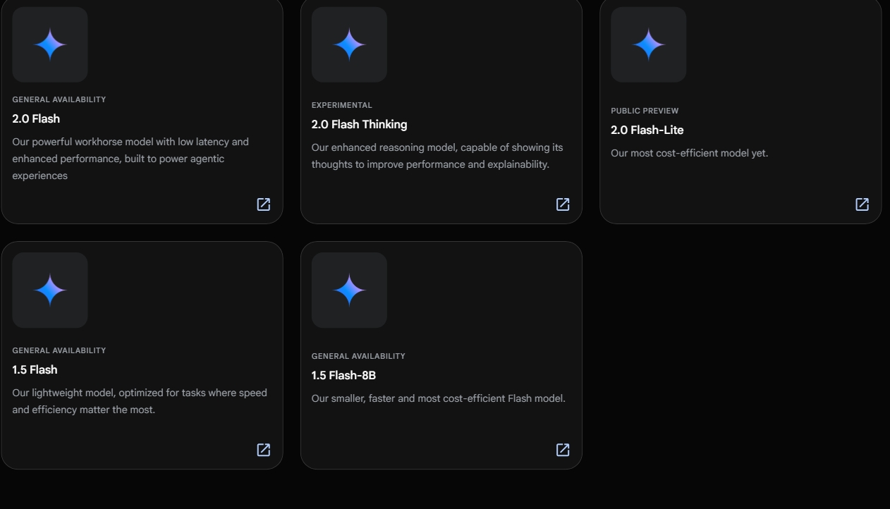Viewport: 890px width, 509px height.
Task: Select the 1.5 Flash model title
Action: click(x=35, y=369)
